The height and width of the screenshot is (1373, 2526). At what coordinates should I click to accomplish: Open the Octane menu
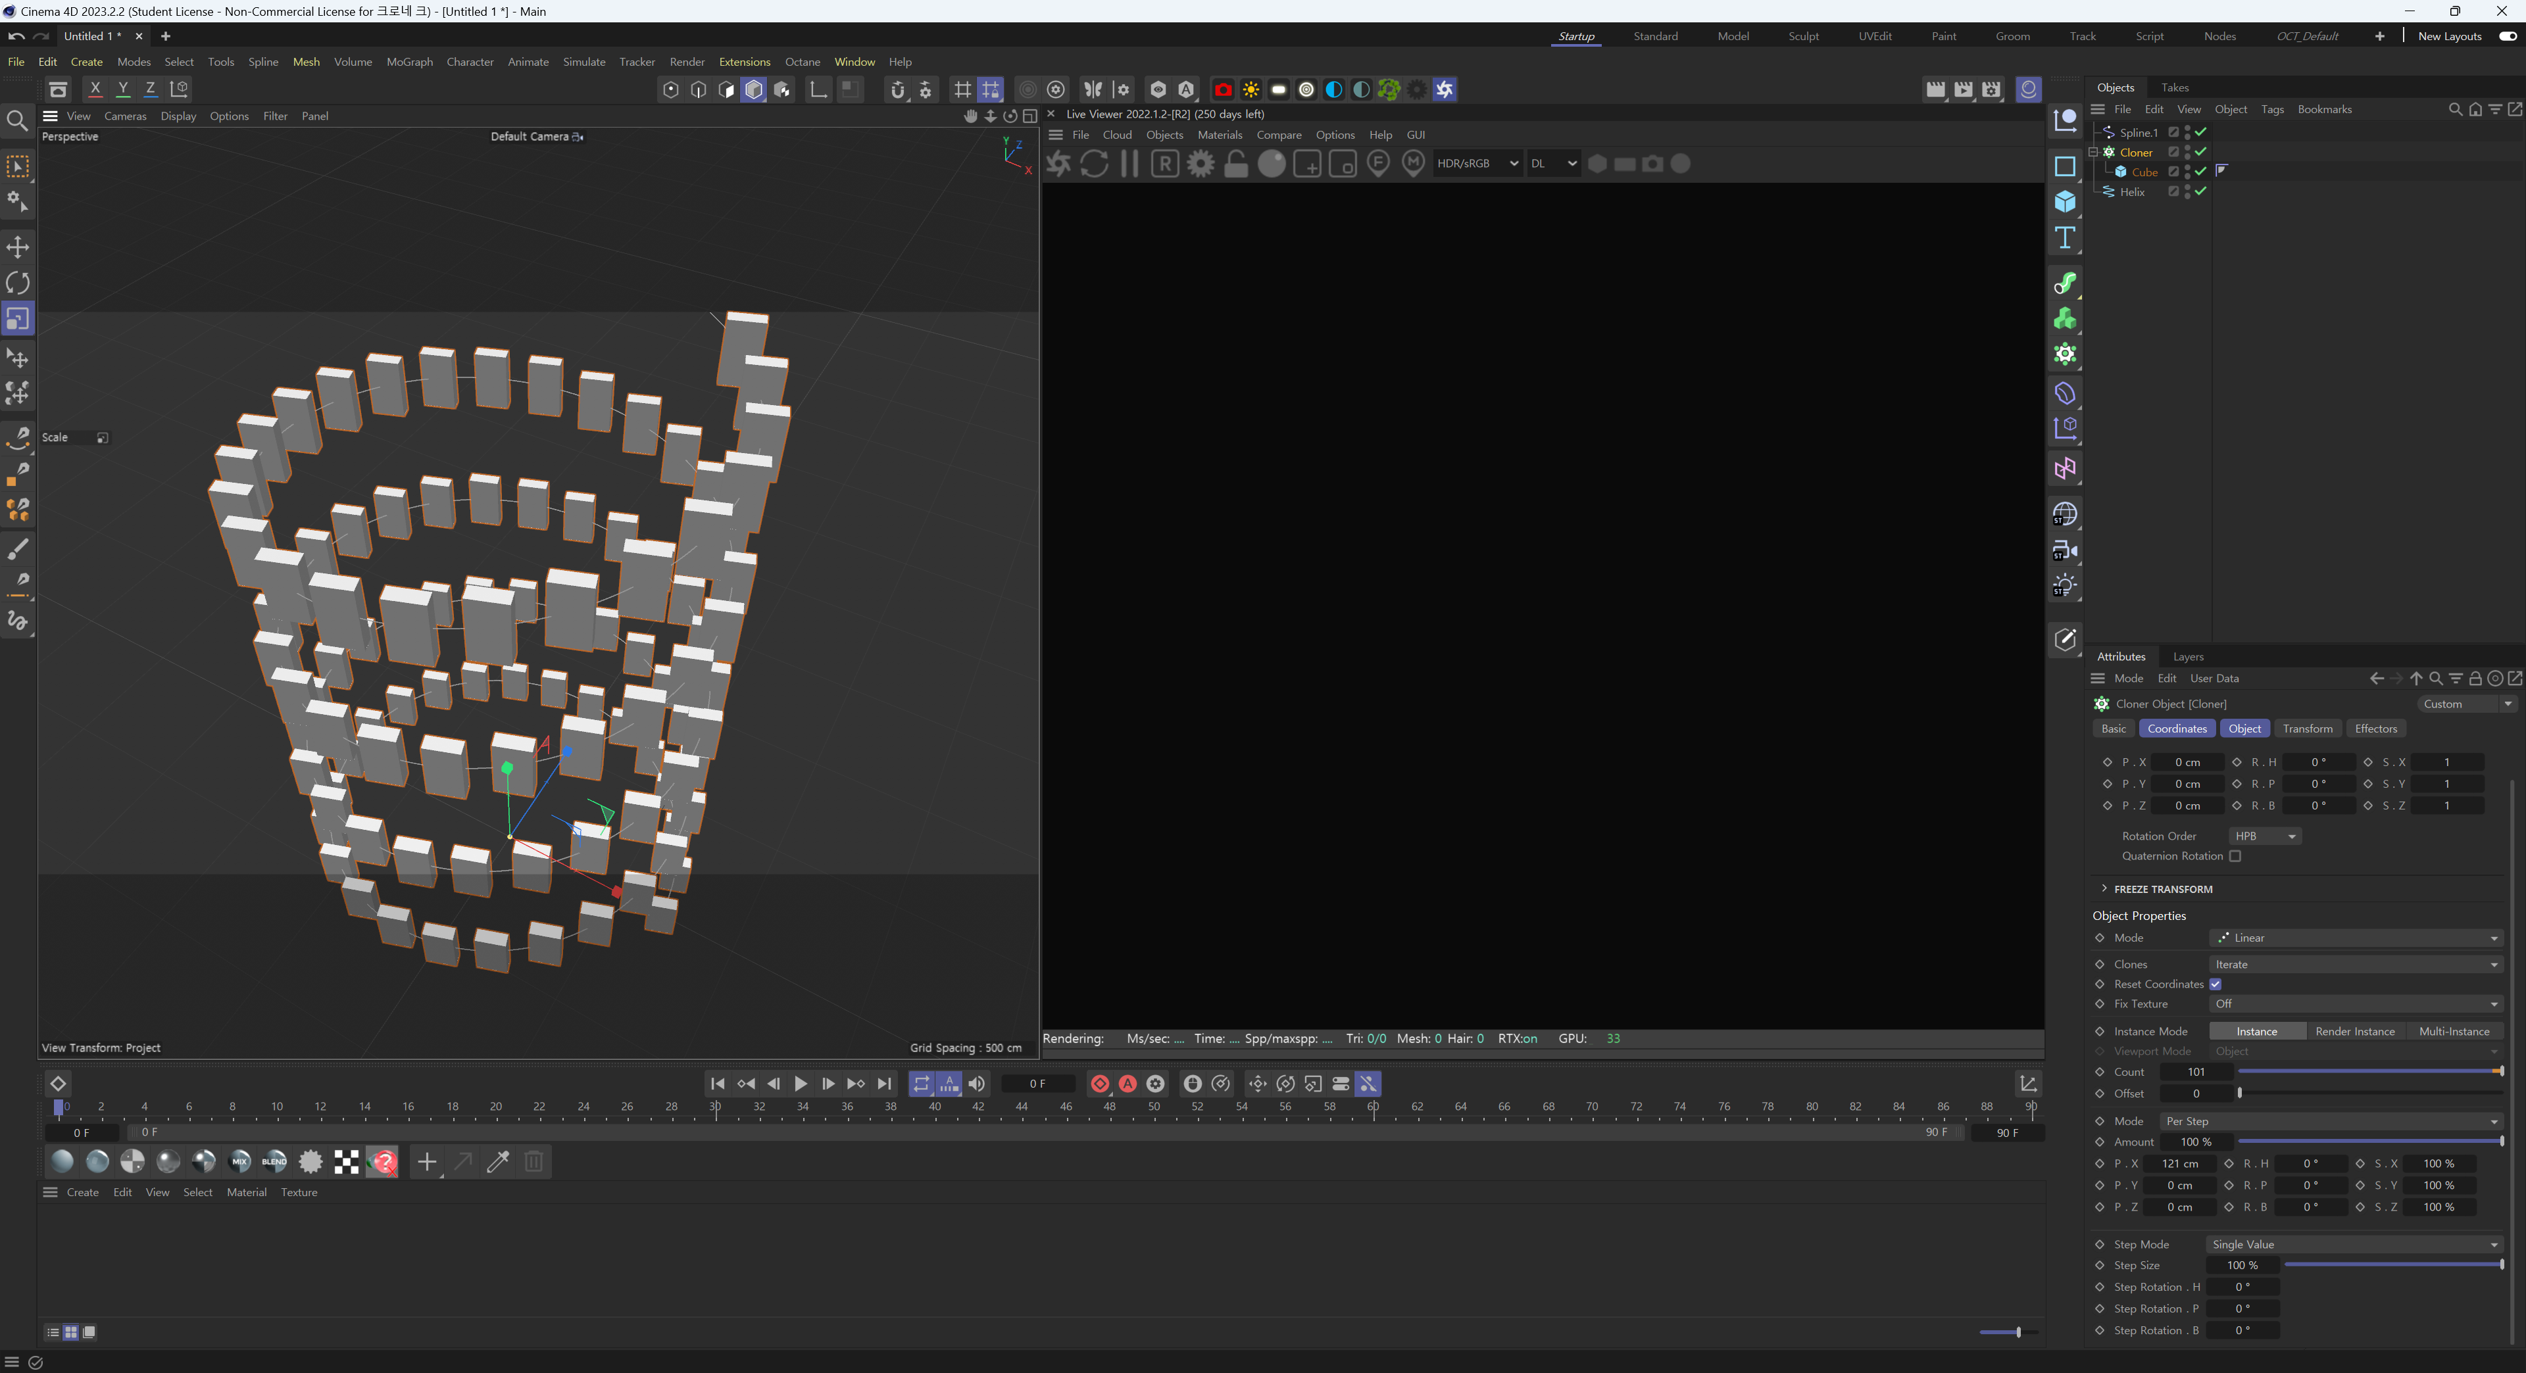tap(802, 62)
